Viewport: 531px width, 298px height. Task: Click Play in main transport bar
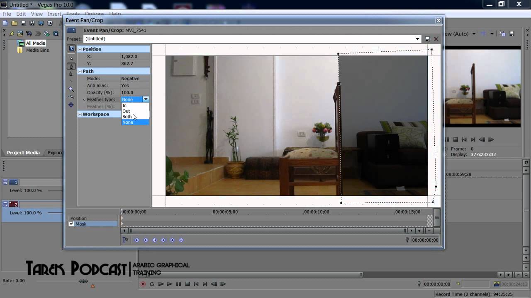point(170,284)
